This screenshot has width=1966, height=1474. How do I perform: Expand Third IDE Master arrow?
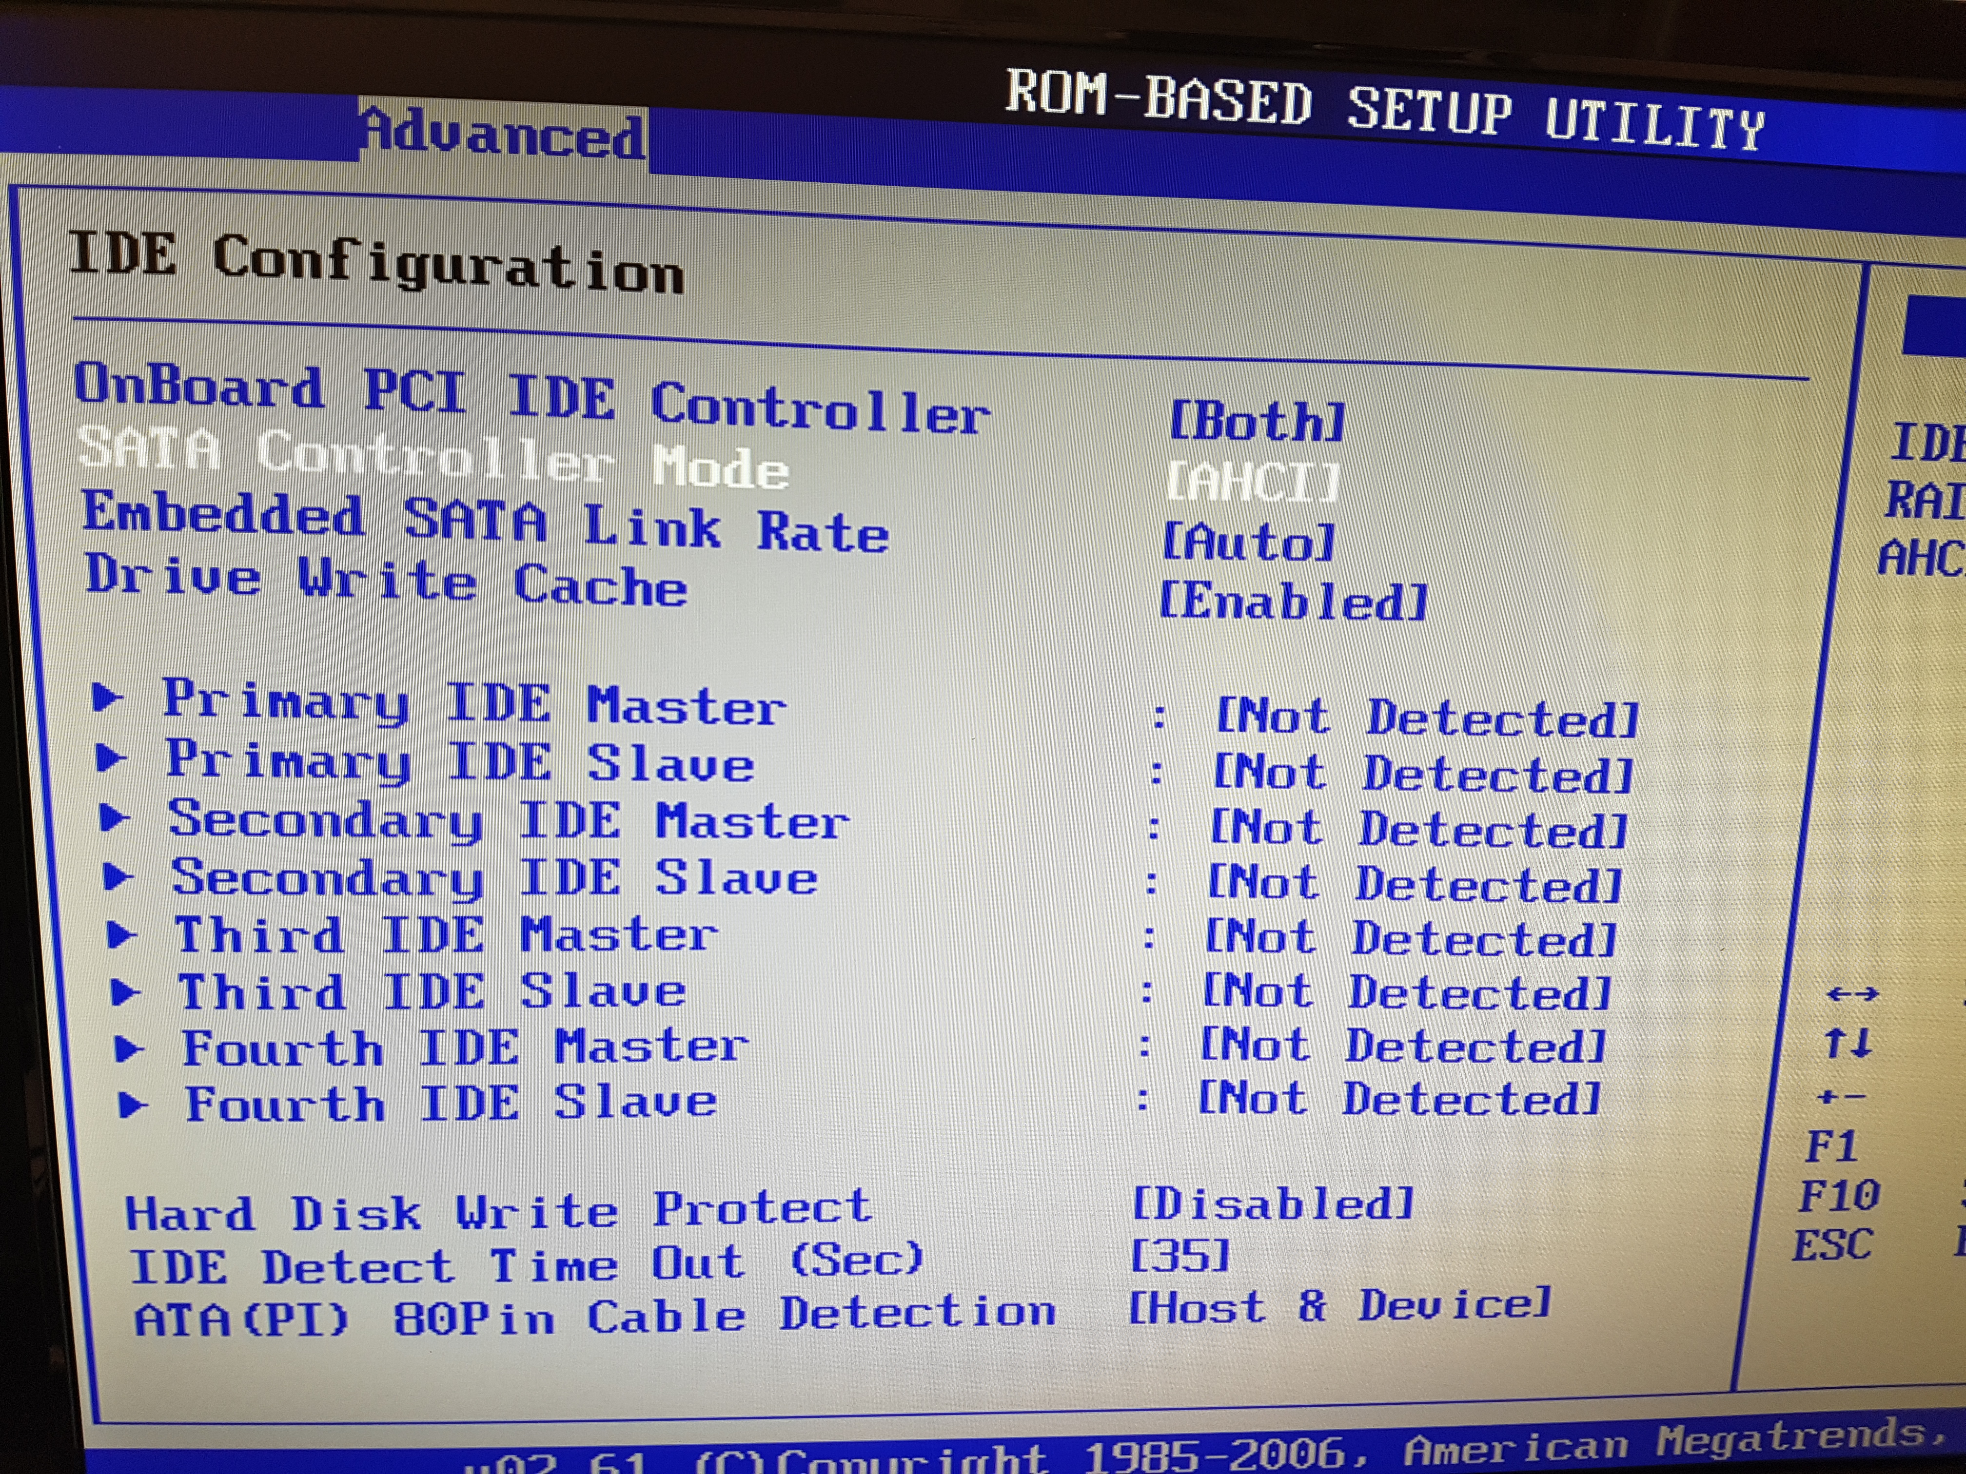[x=123, y=935]
